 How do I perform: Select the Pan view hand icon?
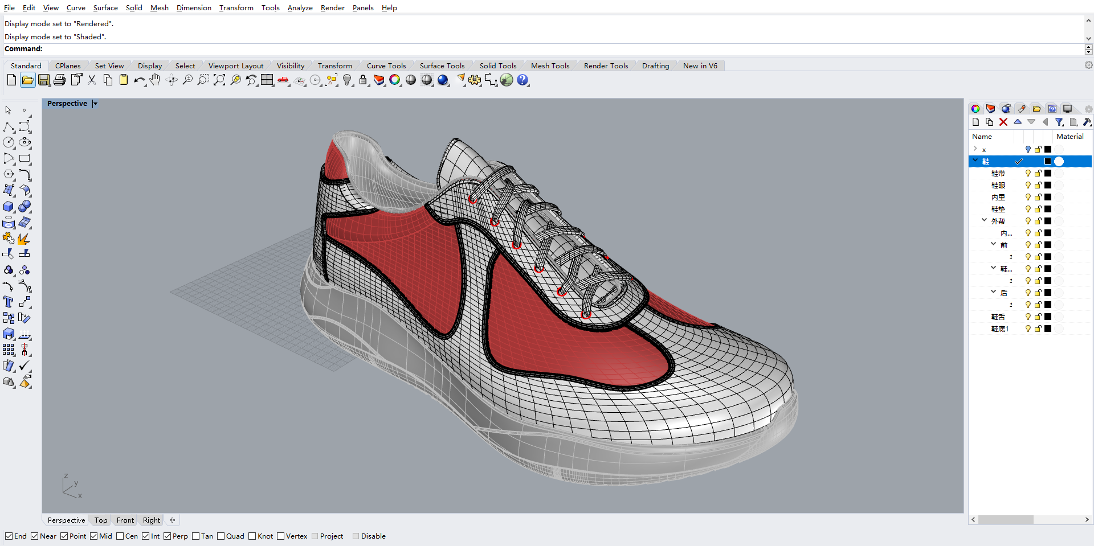(154, 80)
